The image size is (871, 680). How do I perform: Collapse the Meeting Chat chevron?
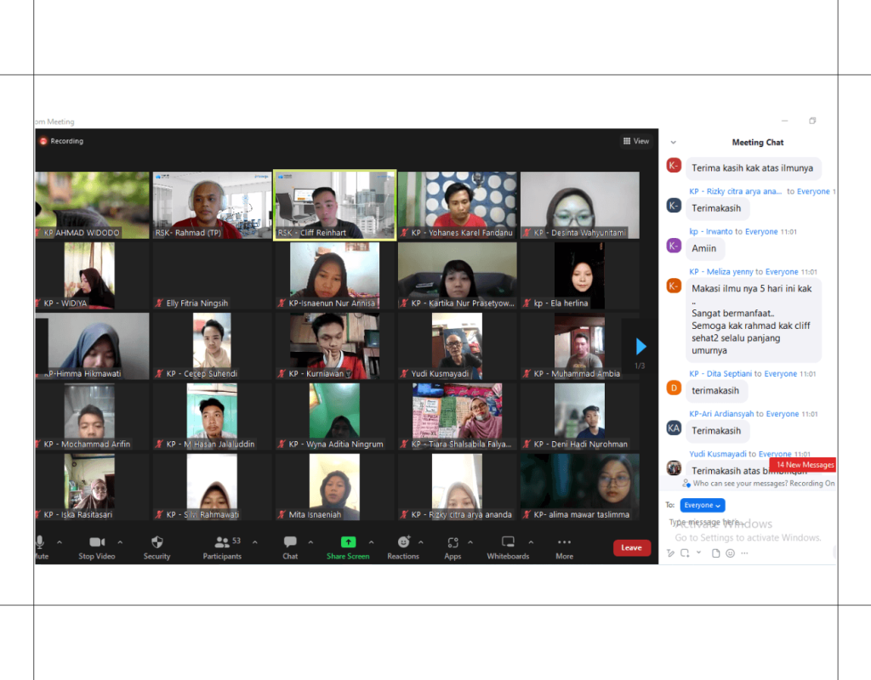pyautogui.click(x=673, y=143)
